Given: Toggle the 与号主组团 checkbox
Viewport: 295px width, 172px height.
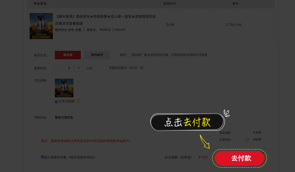Looking at the screenshot, I should [56, 102].
